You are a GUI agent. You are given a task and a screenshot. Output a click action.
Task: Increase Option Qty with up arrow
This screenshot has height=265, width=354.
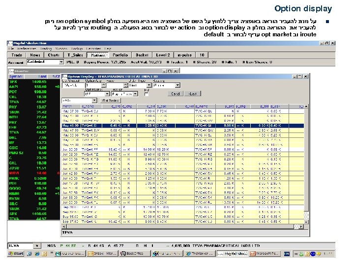point(103,84)
